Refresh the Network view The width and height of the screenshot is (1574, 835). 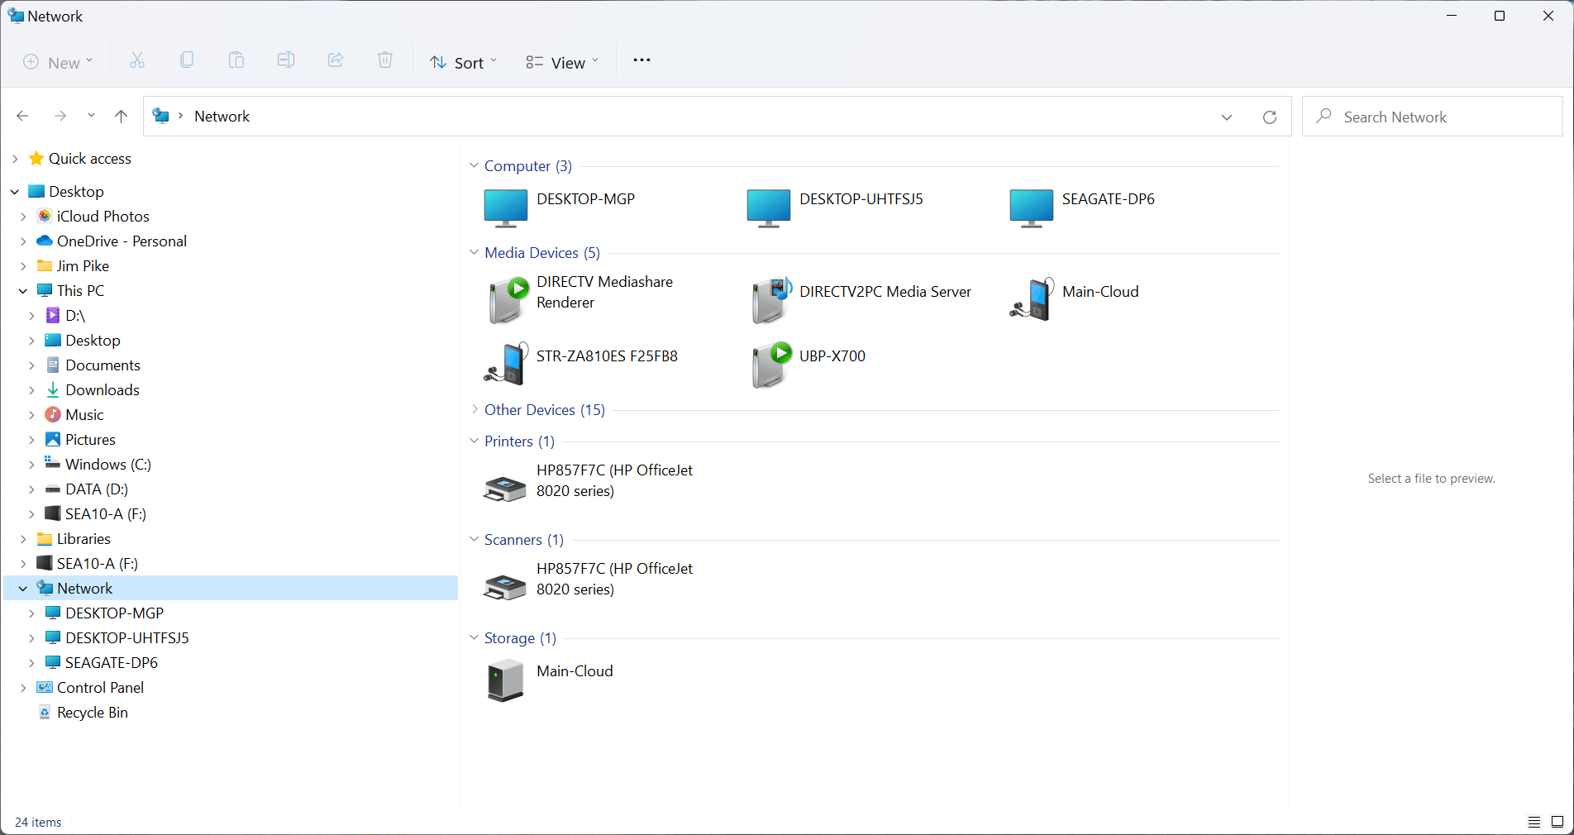1270,117
